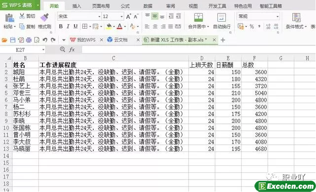The image size is (316, 192).
Task: Open the font size 12 dropdown
Action: 122,17
